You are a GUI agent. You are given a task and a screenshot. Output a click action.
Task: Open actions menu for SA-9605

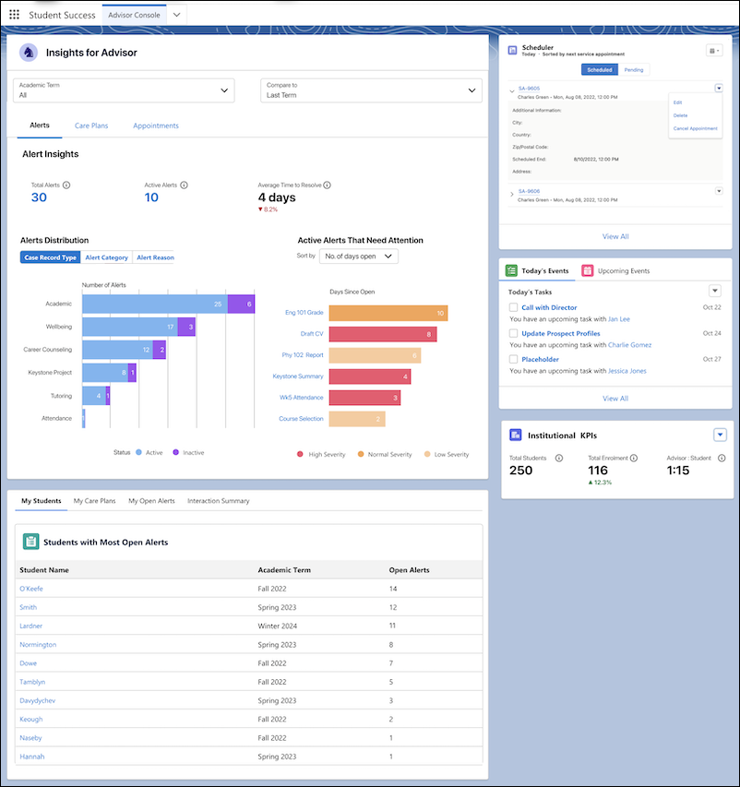[x=719, y=89]
